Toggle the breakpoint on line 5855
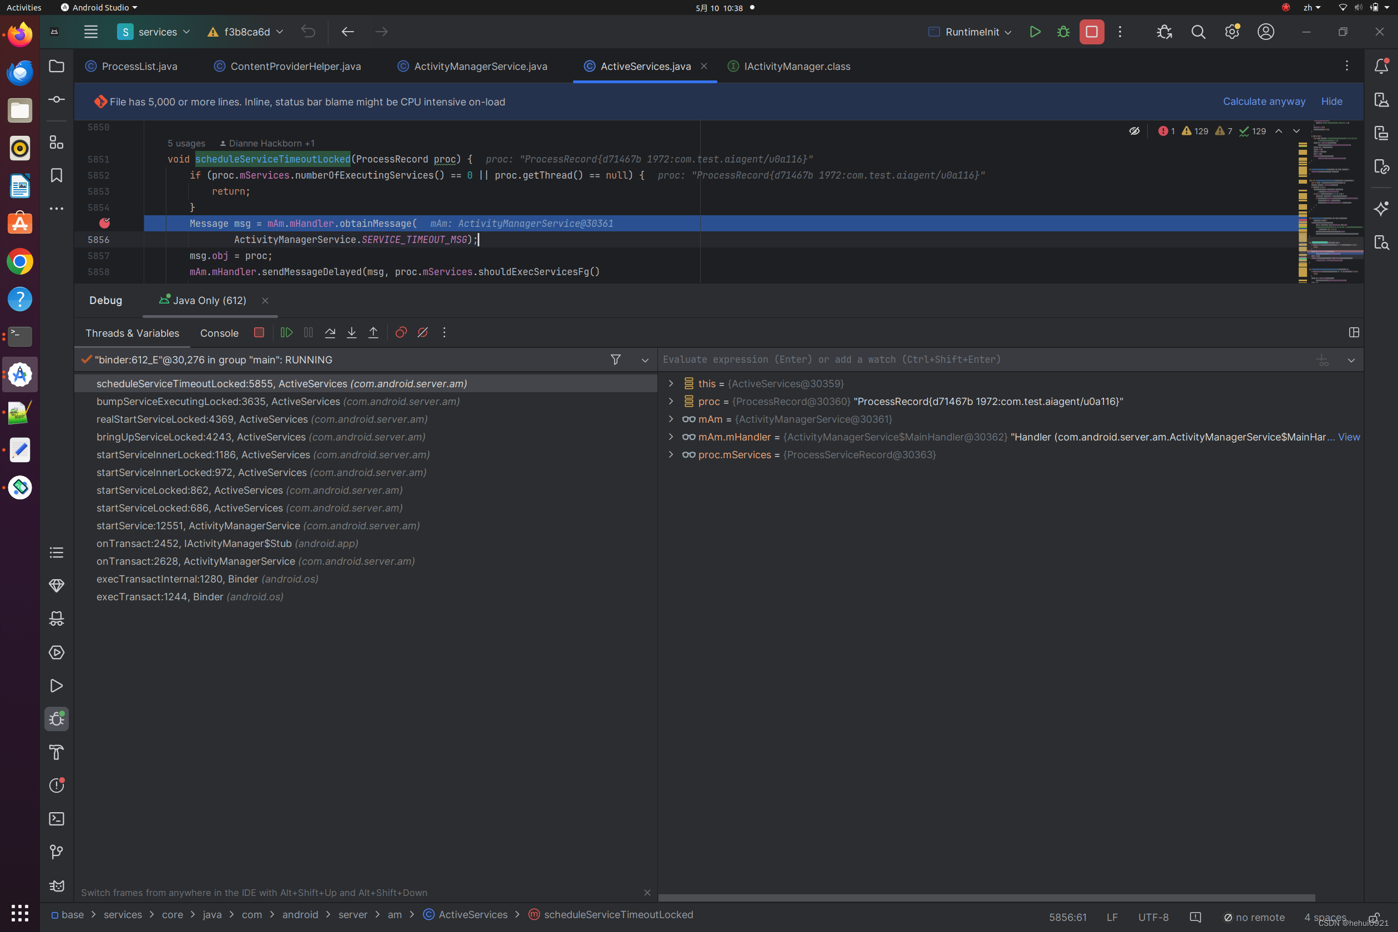This screenshot has height=932, width=1398. tap(105, 223)
